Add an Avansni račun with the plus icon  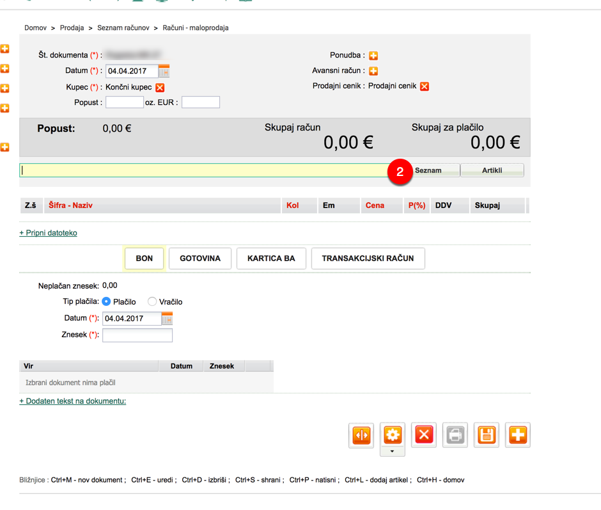373,71
